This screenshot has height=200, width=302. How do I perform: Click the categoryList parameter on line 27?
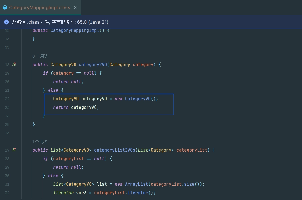[192, 150]
